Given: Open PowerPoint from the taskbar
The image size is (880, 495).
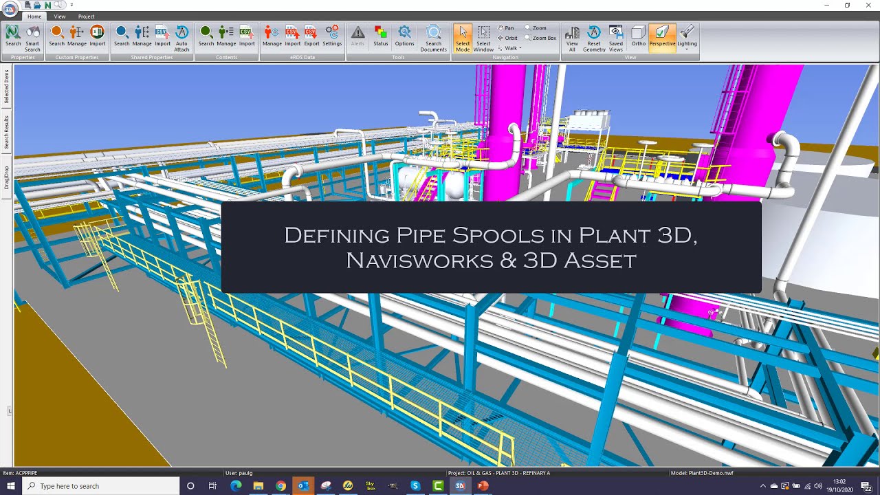Looking at the screenshot, I should (x=483, y=486).
